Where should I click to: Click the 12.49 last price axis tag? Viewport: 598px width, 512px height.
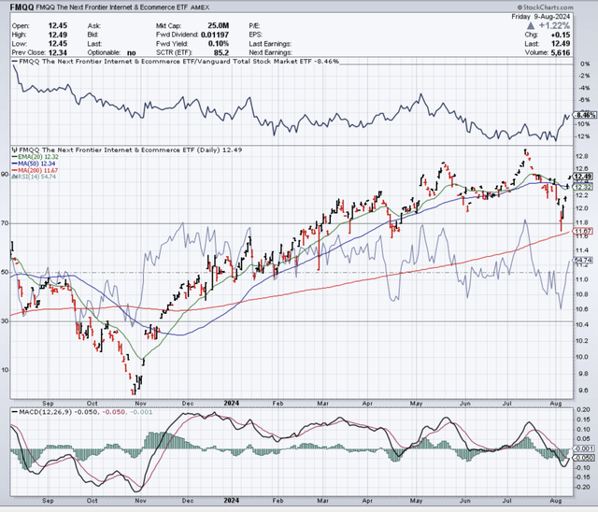coord(583,177)
